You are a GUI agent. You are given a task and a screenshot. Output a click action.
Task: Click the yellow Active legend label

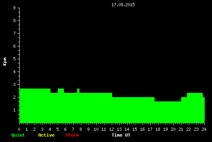[46, 135]
